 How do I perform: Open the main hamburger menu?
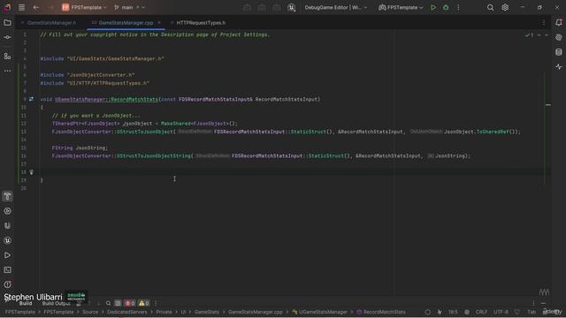coord(21,7)
